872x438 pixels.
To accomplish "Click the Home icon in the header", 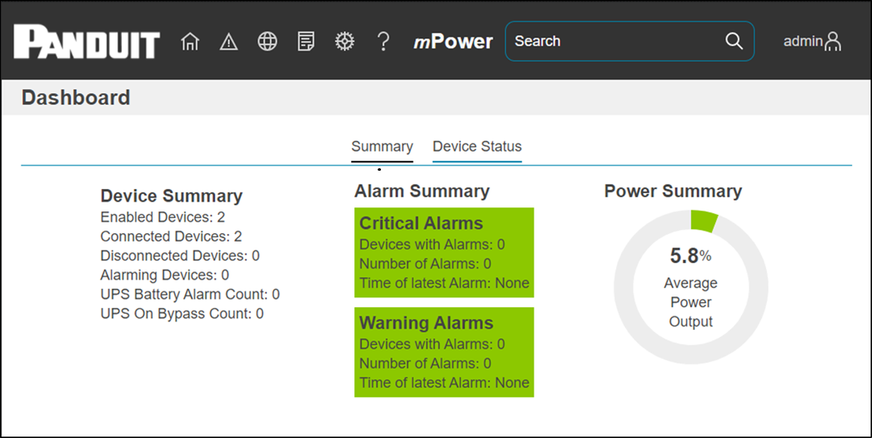I will [190, 42].
